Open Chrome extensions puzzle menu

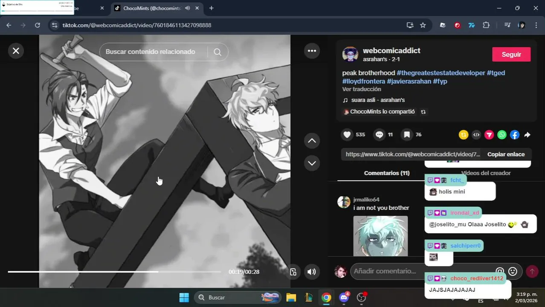(486, 25)
